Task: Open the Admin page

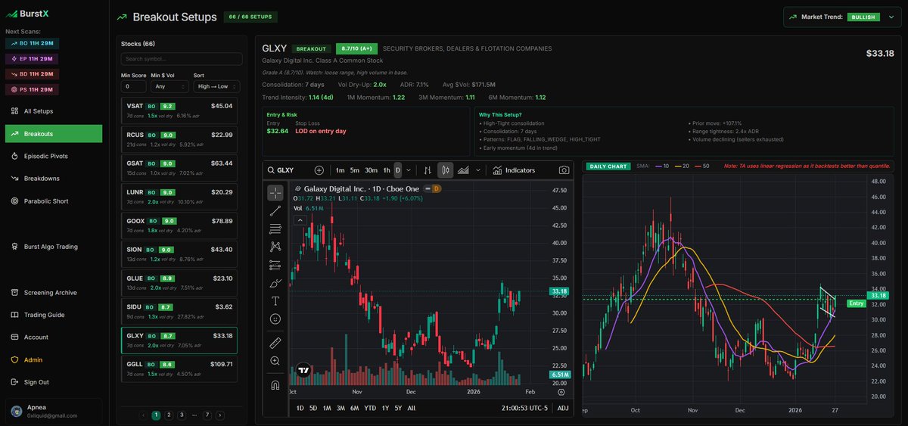Action: click(x=53, y=360)
